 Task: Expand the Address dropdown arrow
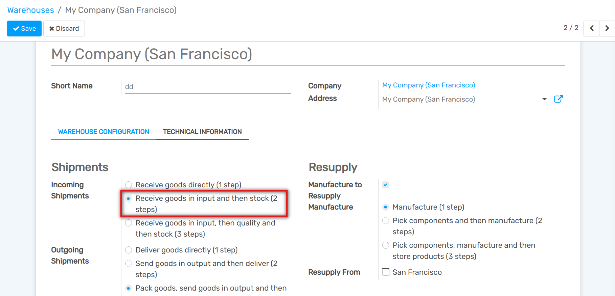(544, 99)
